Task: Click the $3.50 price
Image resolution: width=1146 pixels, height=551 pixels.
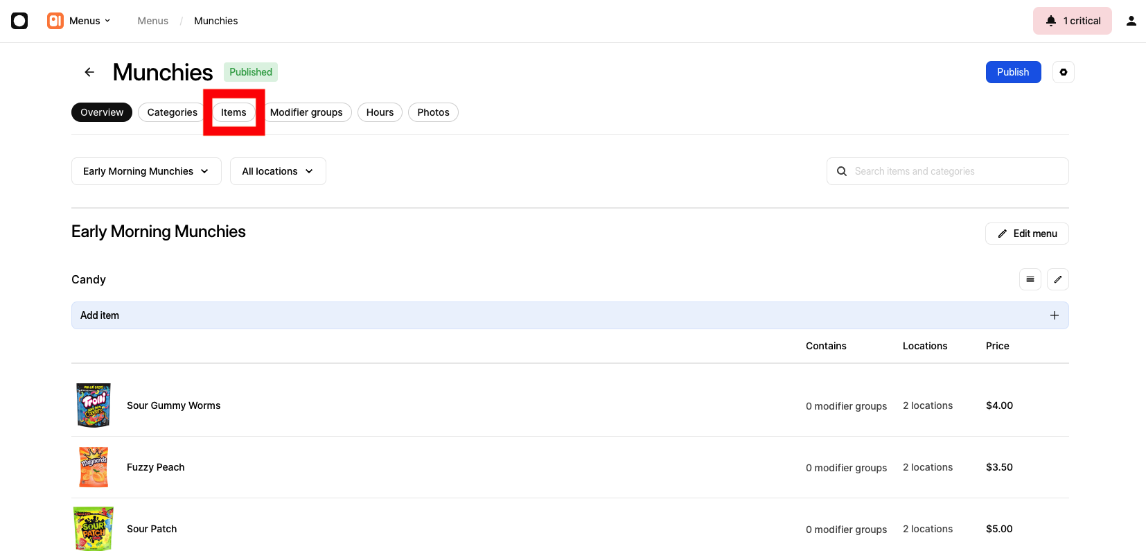Action: pyautogui.click(x=999, y=467)
